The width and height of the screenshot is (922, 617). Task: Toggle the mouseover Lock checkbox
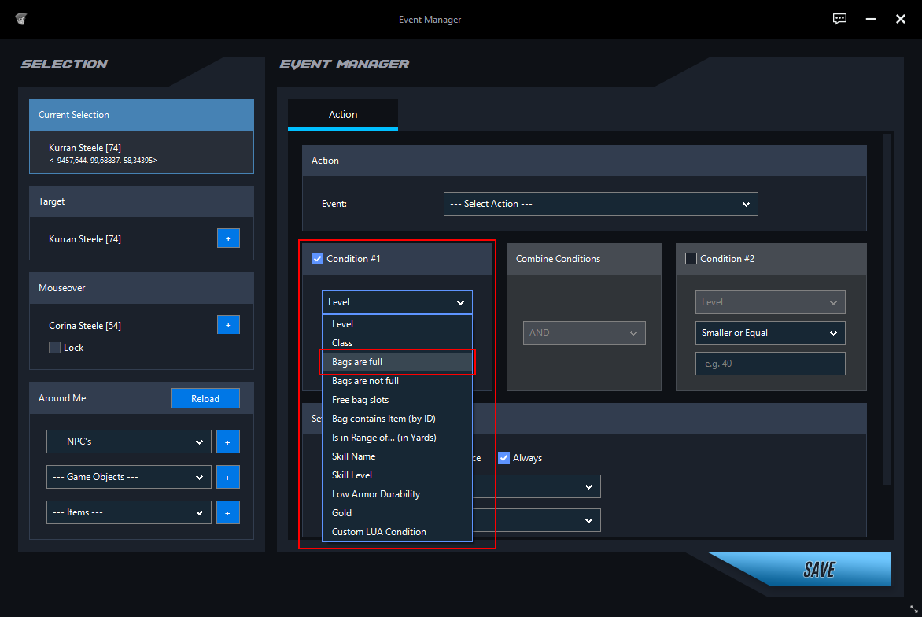point(55,348)
